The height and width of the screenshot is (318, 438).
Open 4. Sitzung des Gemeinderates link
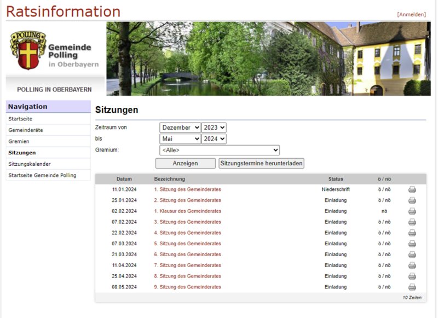coord(187,233)
